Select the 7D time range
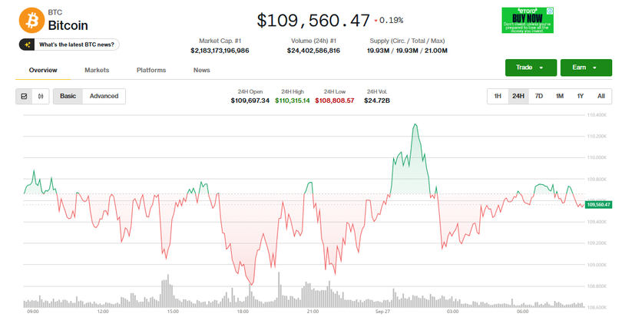Viewport: 622px width, 317px height. (x=539, y=96)
